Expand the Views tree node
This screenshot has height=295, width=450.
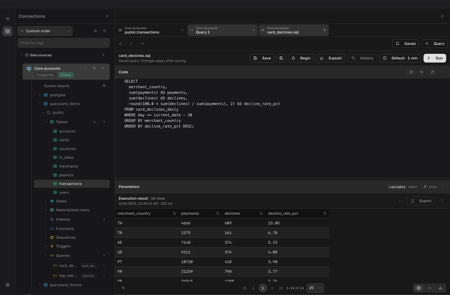click(46, 201)
